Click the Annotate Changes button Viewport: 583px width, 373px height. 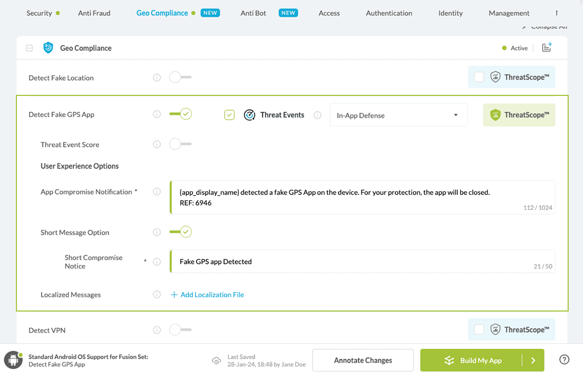point(363,360)
